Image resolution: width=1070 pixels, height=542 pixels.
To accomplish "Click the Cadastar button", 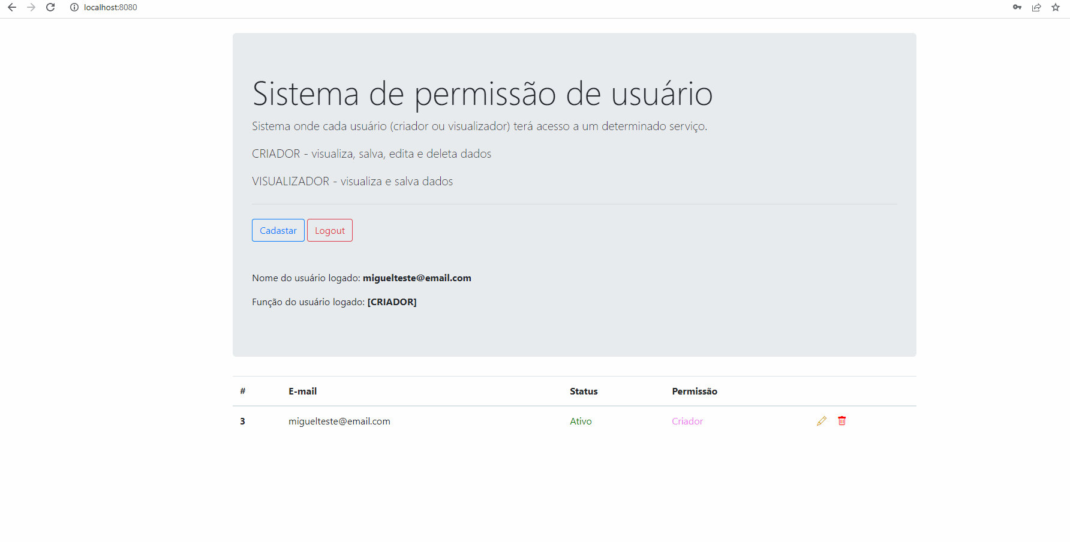I will (278, 230).
